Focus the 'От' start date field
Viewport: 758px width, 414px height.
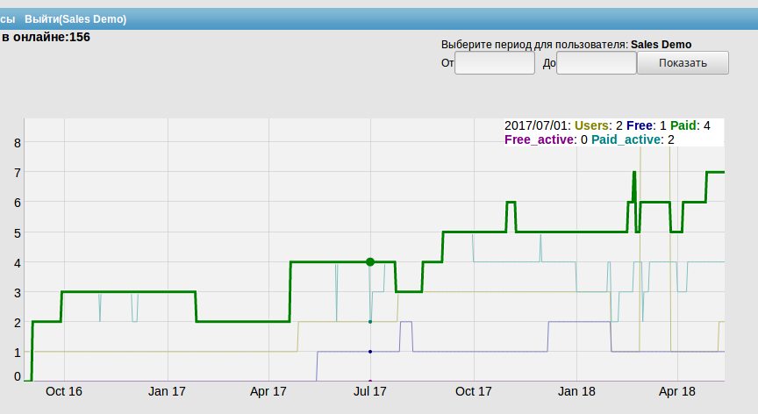[495, 63]
